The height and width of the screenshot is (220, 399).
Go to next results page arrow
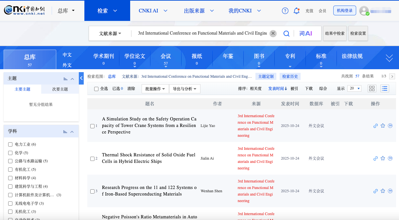click(x=392, y=76)
